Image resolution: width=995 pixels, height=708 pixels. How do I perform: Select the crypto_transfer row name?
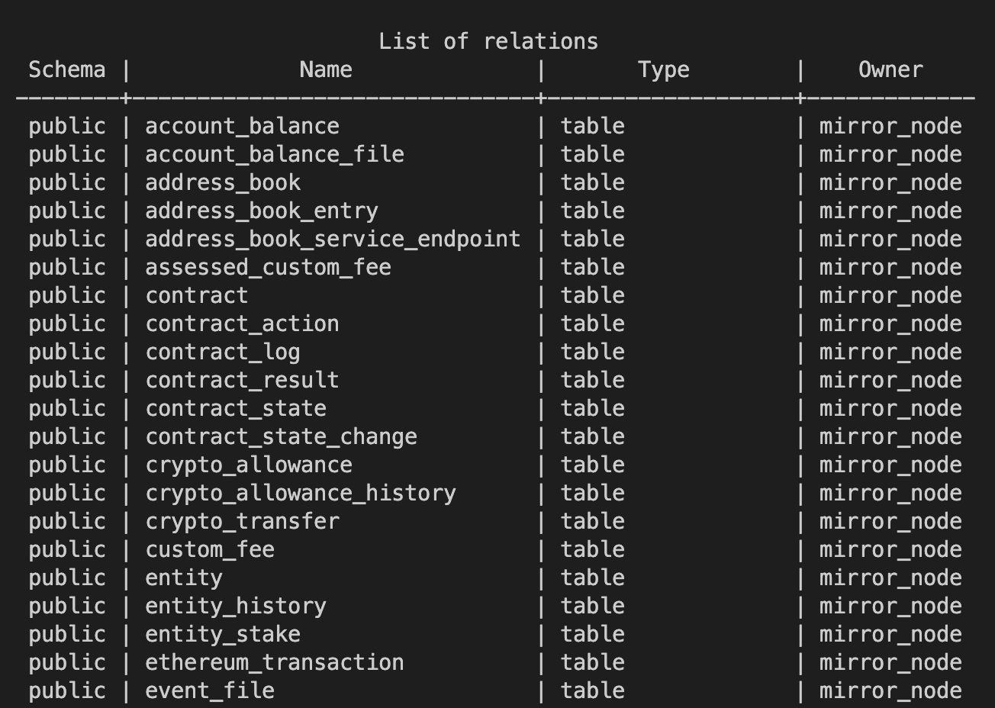coord(242,521)
